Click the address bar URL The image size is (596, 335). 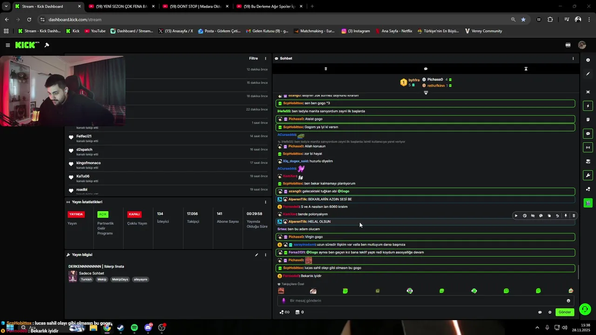[x=75, y=20]
